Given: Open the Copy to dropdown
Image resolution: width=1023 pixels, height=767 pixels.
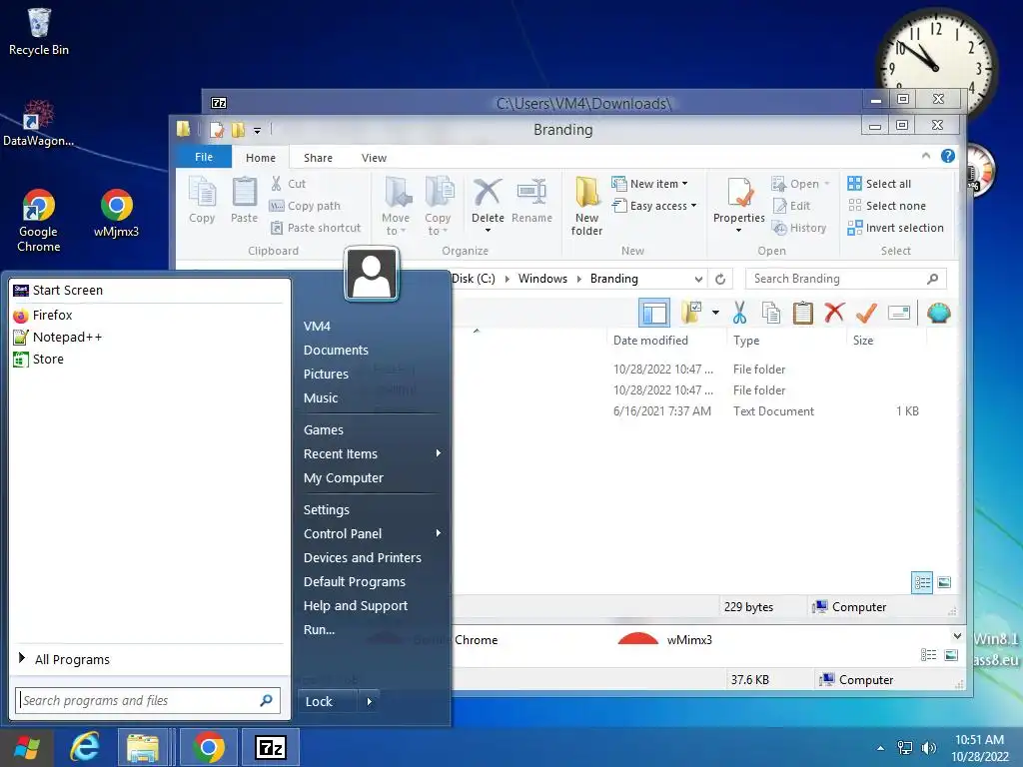Looking at the screenshot, I should coord(438,206).
